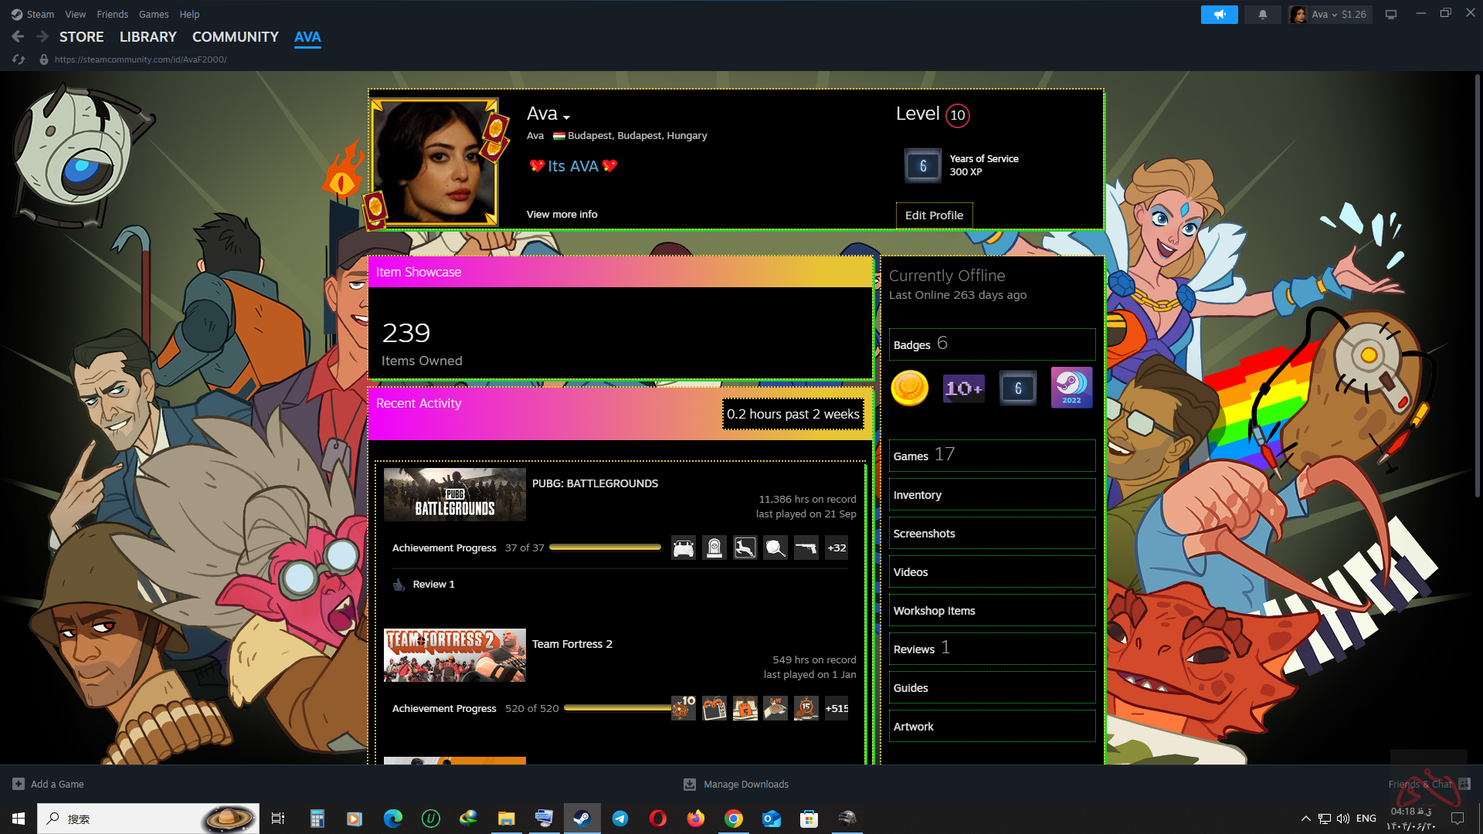Open the Team Fortress 2 thumbnail
Screen dimensions: 1483x834
[454, 655]
